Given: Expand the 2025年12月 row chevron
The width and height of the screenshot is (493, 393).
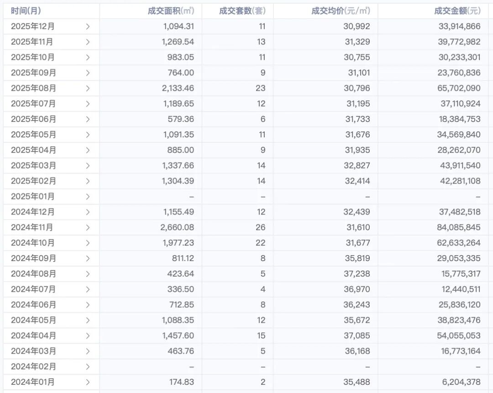Looking at the screenshot, I should (88, 26).
